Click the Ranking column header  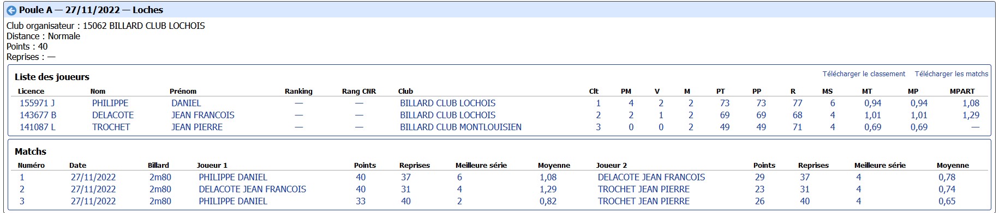click(x=298, y=91)
